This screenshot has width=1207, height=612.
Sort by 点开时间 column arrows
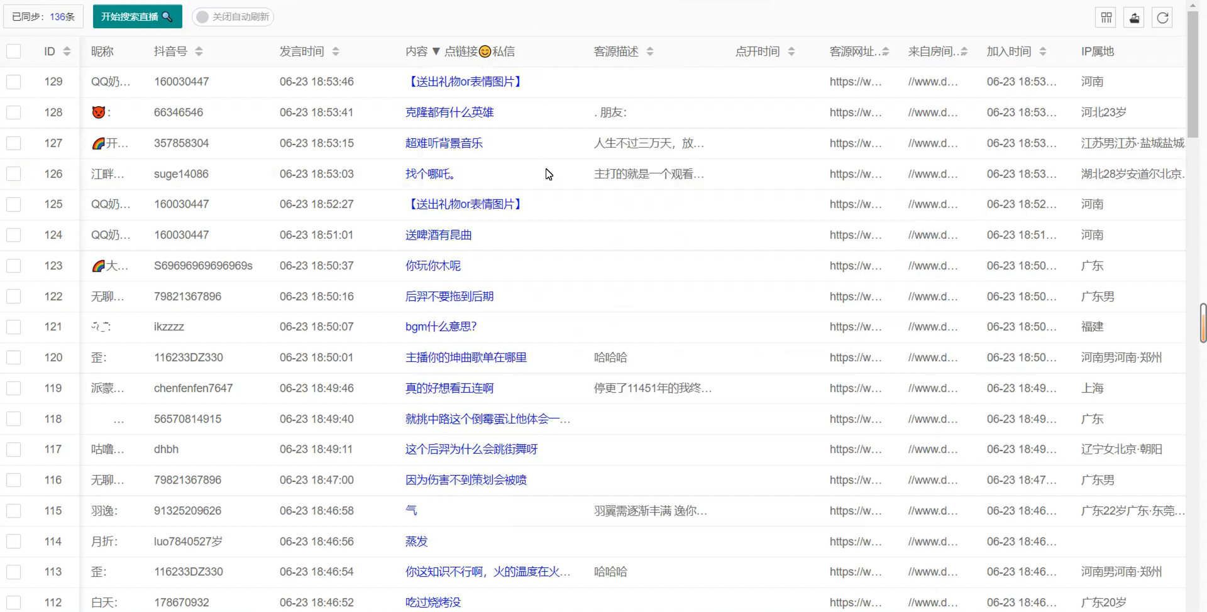point(791,52)
